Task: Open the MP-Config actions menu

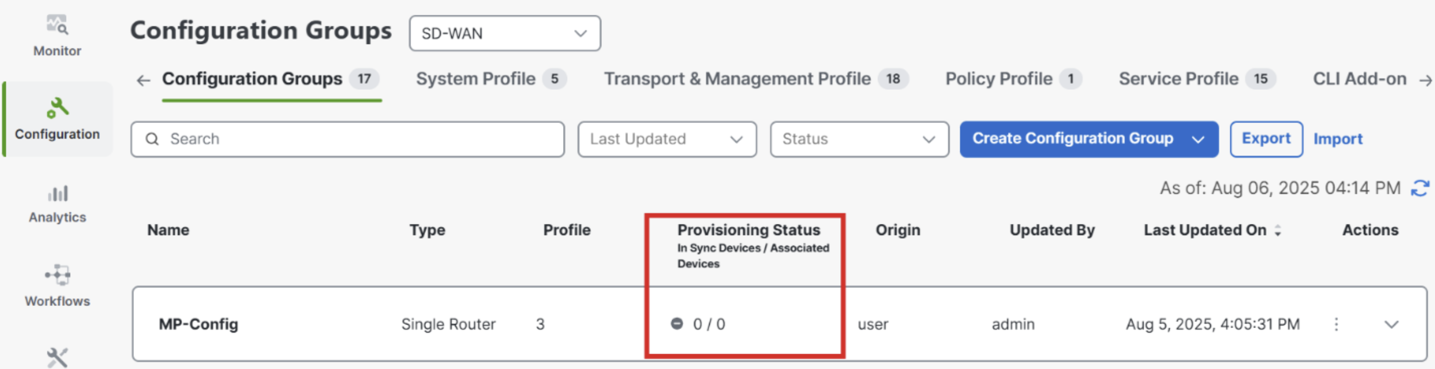Action: pyautogui.click(x=1336, y=324)
